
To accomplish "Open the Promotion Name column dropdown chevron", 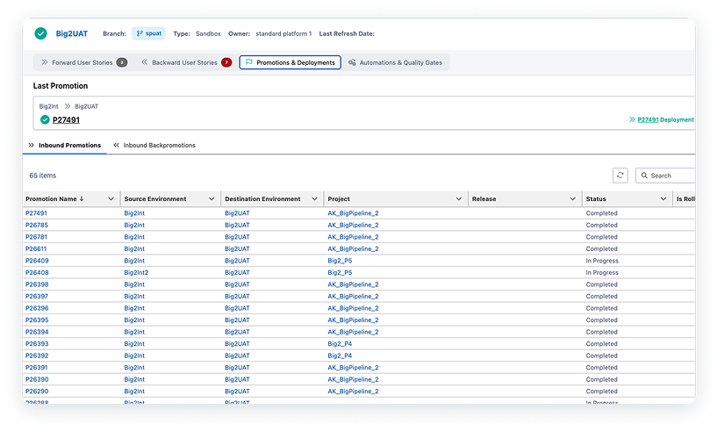I will coord(111,198).
